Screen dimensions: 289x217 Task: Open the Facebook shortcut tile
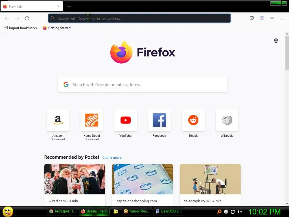click(159, 120)
